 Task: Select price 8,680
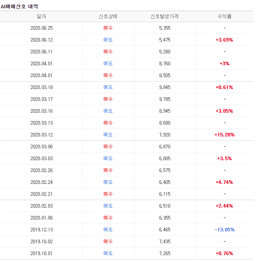coord(165,123)
